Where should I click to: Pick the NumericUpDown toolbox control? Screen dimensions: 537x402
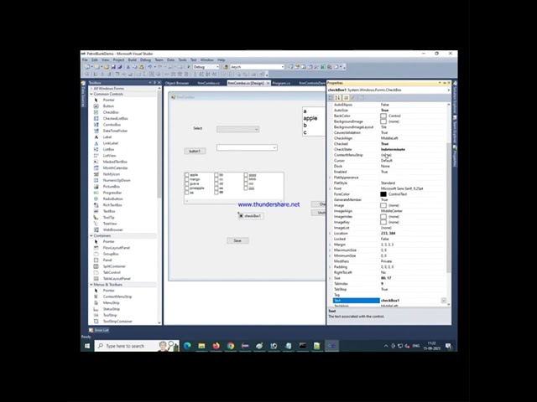click(x=117, y=180)
